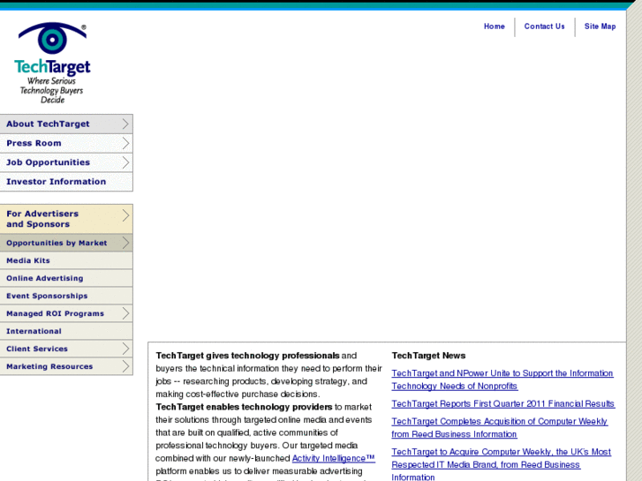Select Client Services menu item
The height and width of the screenshot is (481, 642).
coord(66,349)
